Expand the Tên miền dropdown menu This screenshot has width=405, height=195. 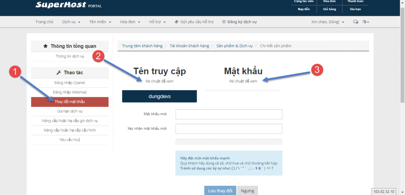tap(100, 22)
